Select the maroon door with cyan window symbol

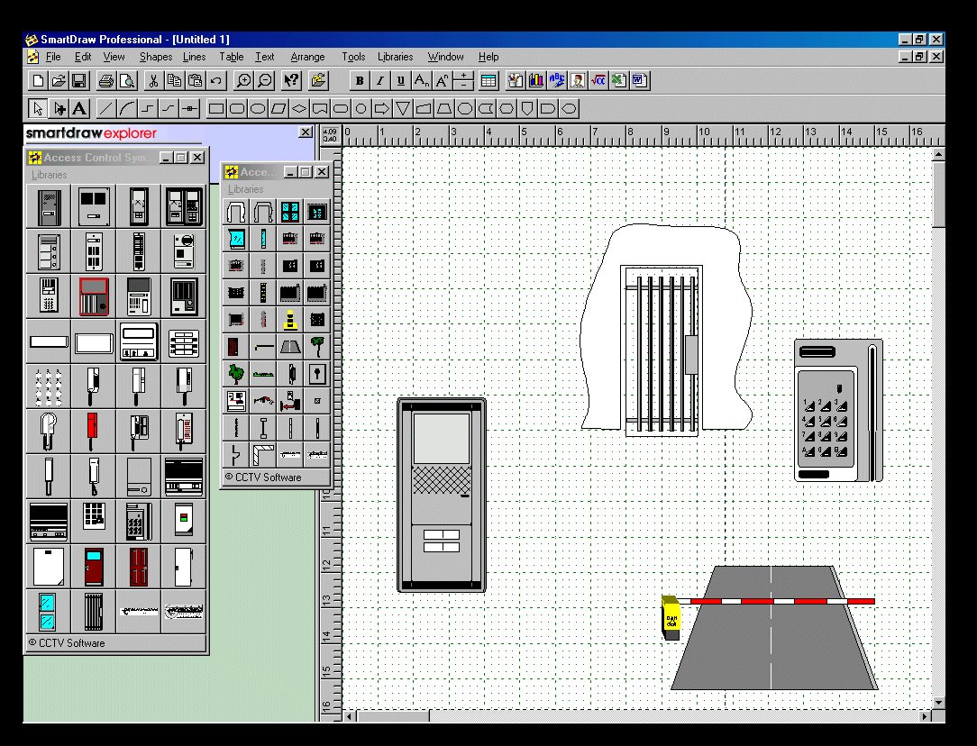tap(94, 567)
